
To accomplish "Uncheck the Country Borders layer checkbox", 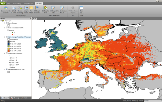I will pyautogui.click(x=7, y=23).
